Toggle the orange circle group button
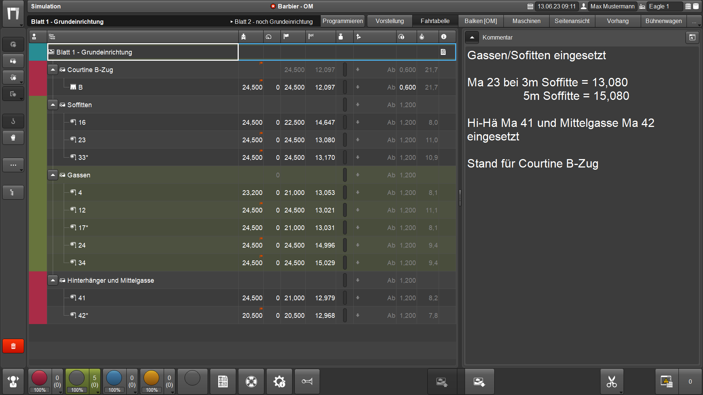The height and width of the screenshot is (395, 703). pos(152,379)
